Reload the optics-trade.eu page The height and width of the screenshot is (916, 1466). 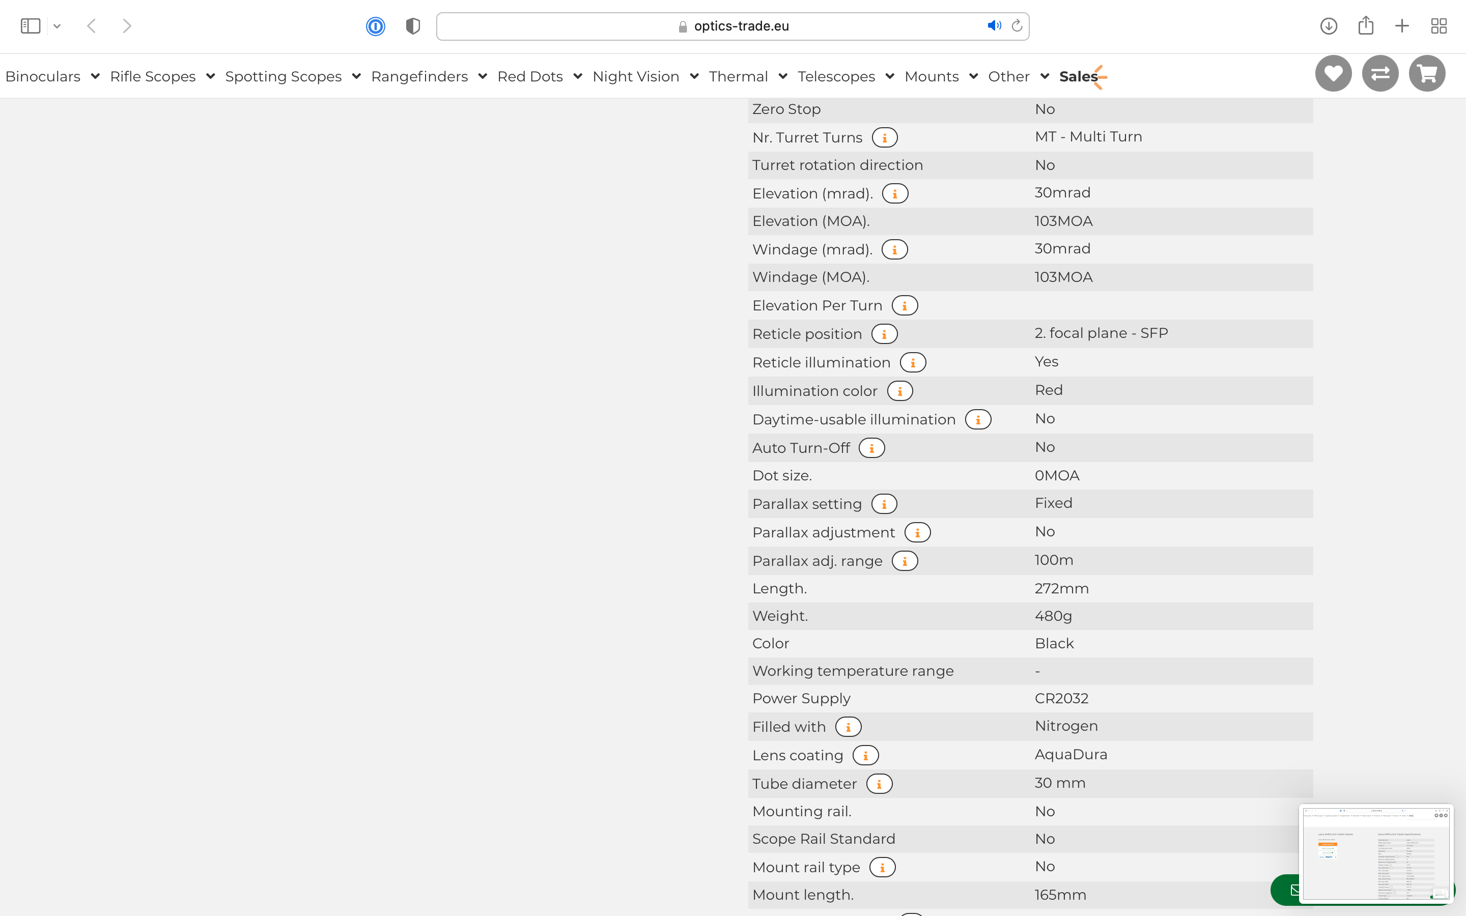click(x=1017, y=25)
